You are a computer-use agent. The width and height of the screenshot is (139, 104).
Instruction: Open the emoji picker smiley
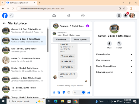pyautogui.click(x=83, y=92)
